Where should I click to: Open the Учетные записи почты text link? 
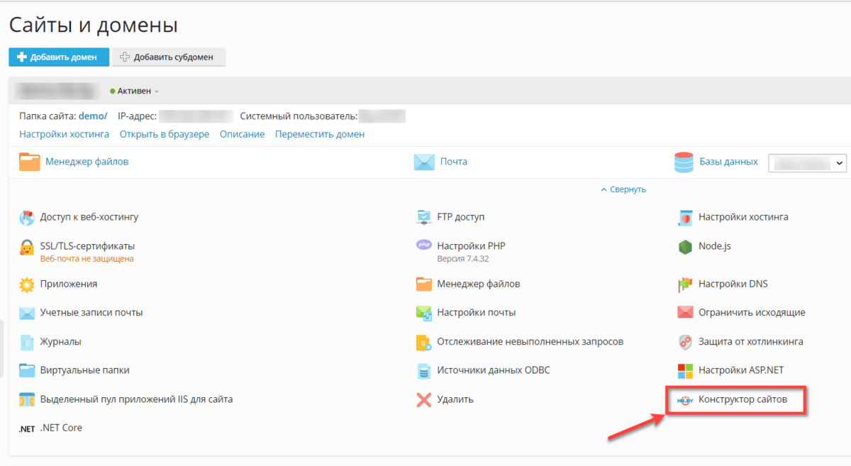tap(91, 312)
